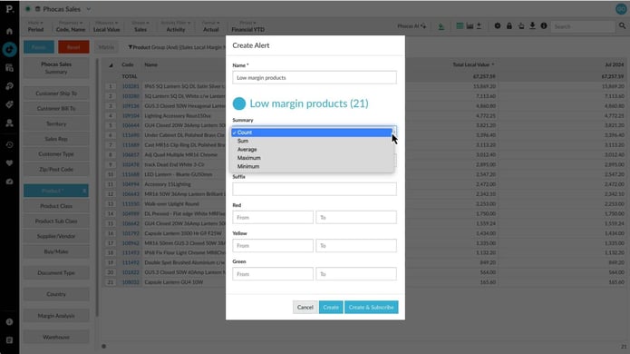
Task: Select Warehouse dimension
Action: [x=56, y=337]
